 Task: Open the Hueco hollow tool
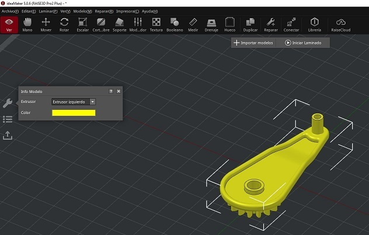click(229, 25)
